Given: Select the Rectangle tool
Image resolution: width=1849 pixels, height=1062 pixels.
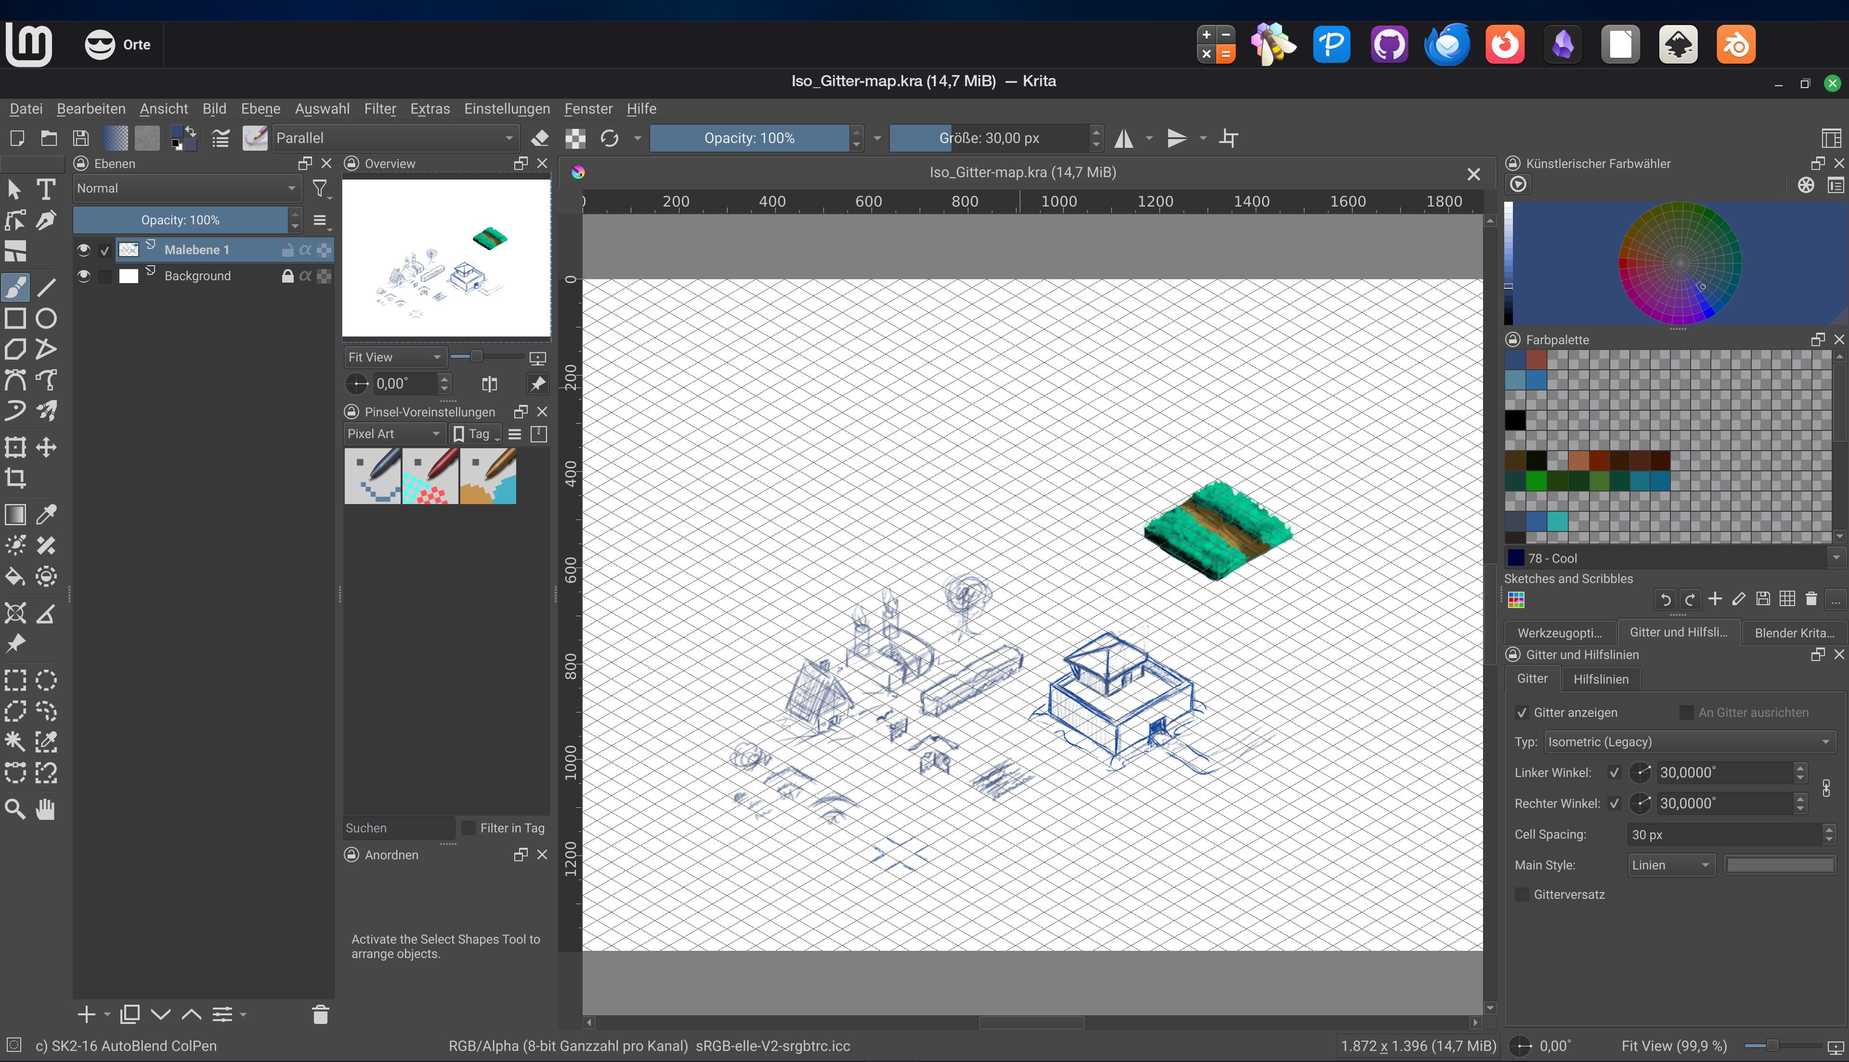Looking at the screenshot, I should coord(15,319).
